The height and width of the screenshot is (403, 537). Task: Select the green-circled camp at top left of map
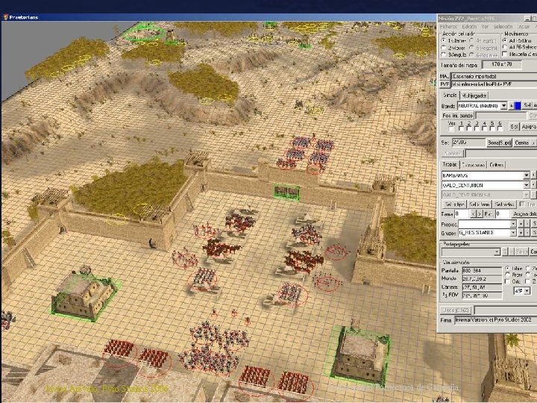pyautogui.click(x=144, y=32)
